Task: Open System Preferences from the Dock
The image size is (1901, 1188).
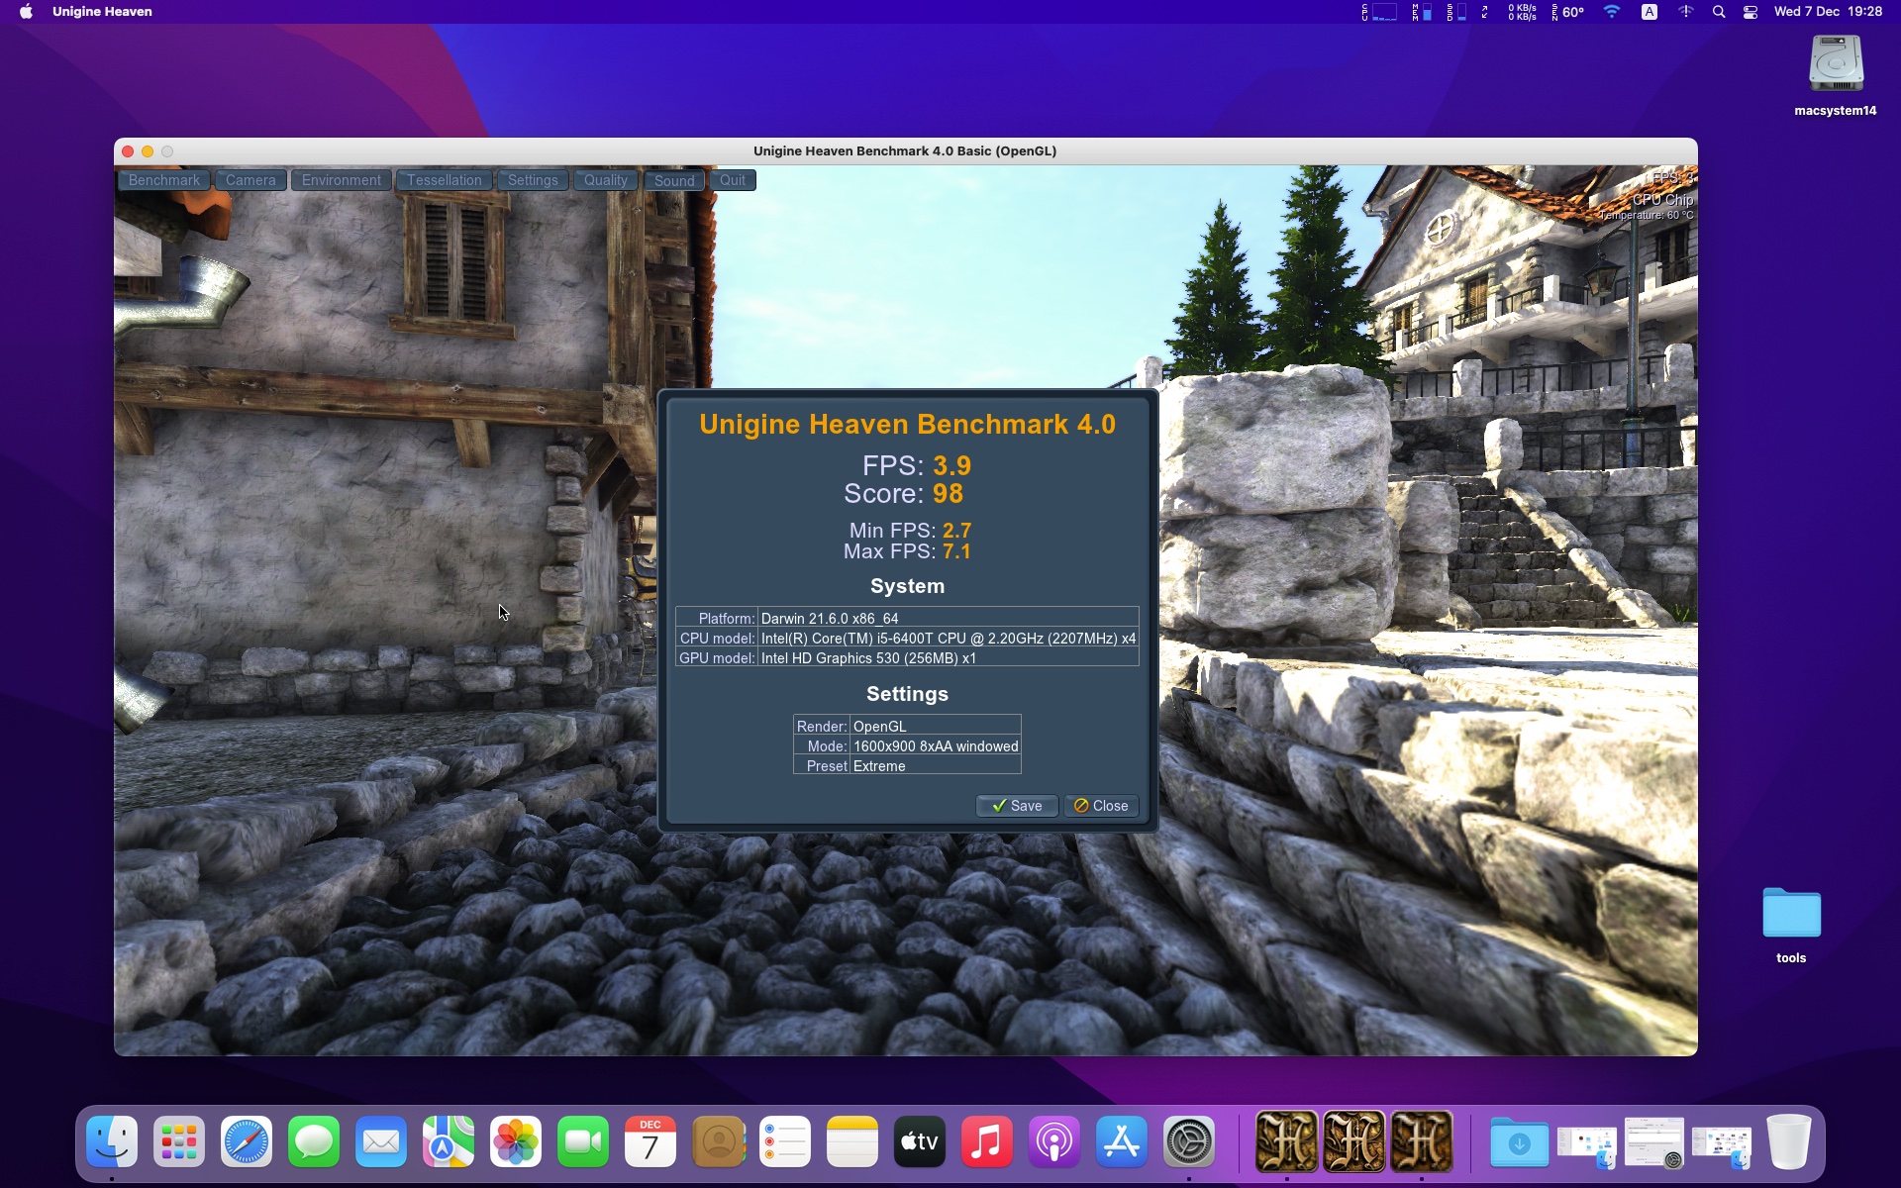Action: tap(1188, 1142)
